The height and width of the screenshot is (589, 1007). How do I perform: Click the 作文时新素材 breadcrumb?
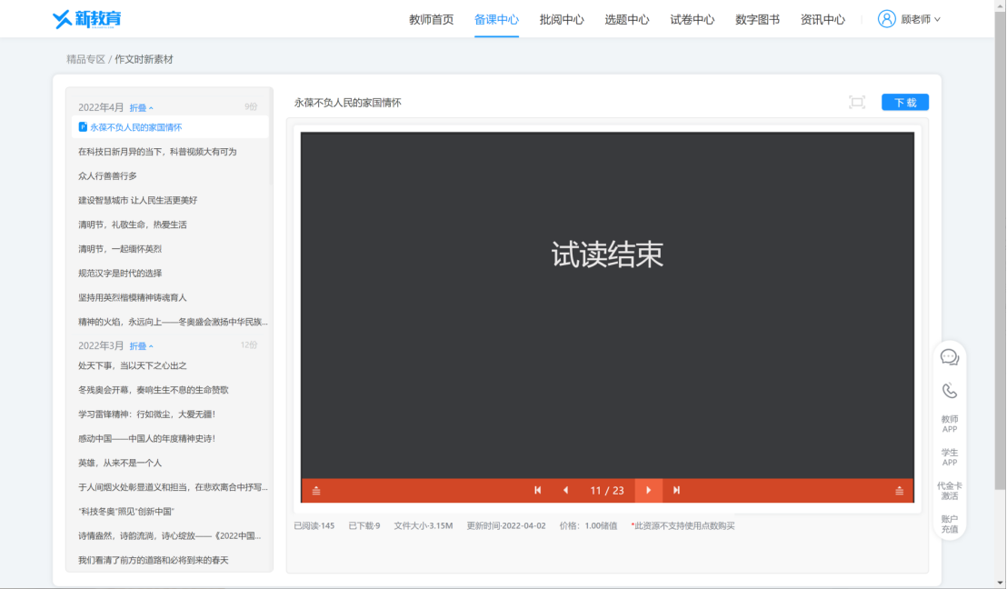[144, 59]
